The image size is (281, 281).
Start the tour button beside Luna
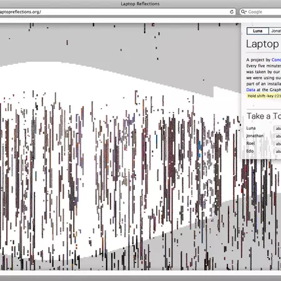(277, 129)
